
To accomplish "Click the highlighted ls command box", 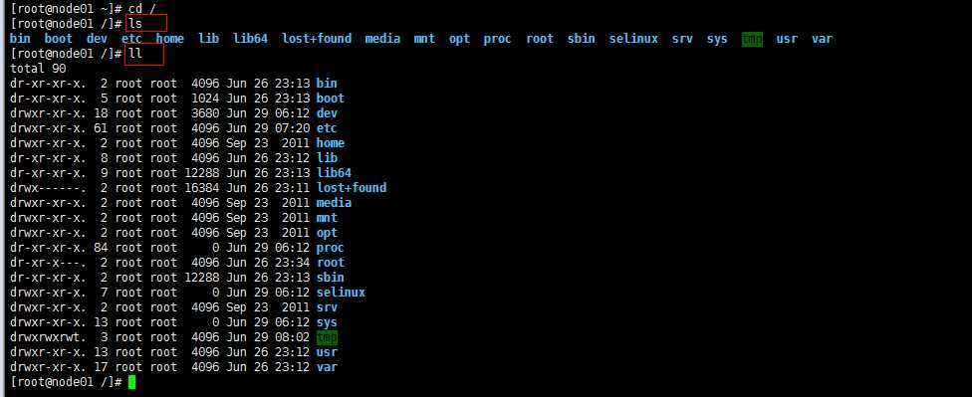I will coord(146,23).
